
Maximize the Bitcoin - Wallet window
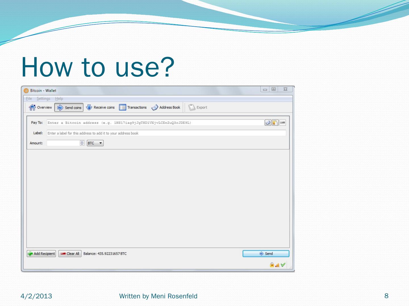tap(274, 89)
